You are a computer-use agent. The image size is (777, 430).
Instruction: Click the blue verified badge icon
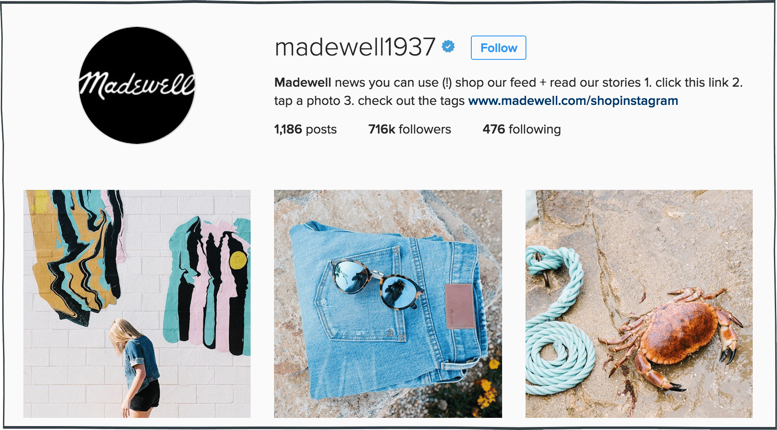click(448, 46)
